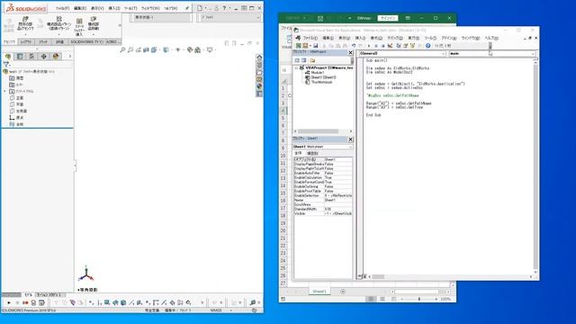Open the VBA editor Help menu
The height and width of the screenshot is (324, 576).
(491, 38)
